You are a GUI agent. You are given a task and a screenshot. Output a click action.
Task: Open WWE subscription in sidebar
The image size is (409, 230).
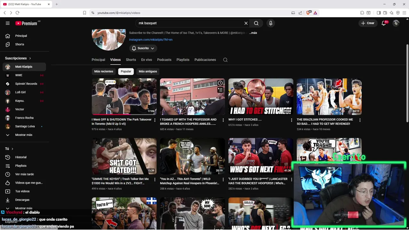click(24, 75)
